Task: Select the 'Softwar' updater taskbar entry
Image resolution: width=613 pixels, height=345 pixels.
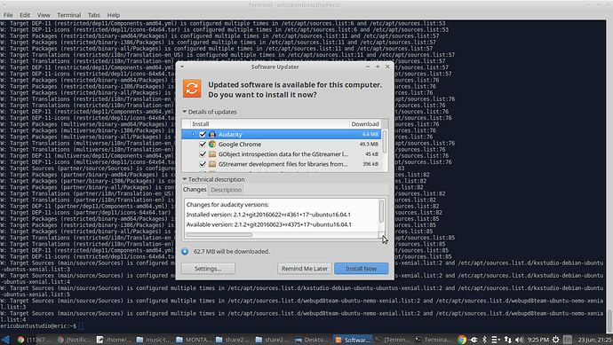Action: (x=352, y=340)
